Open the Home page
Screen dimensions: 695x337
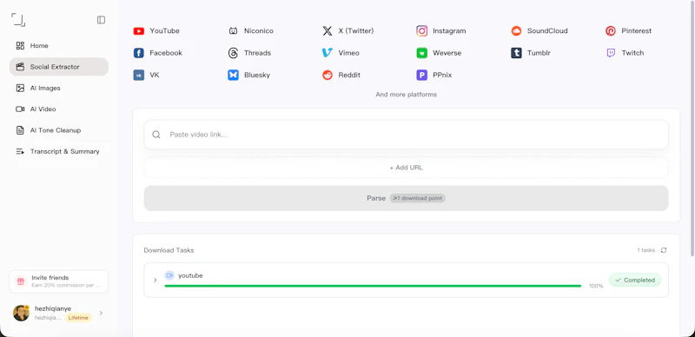pos(59,46)
